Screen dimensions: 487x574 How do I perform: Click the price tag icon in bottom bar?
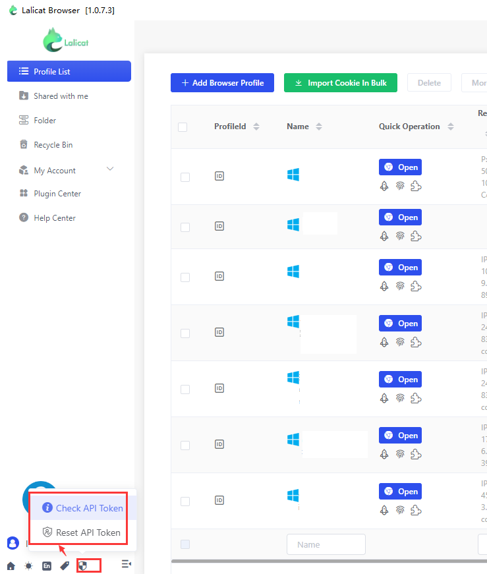[65, 566]
